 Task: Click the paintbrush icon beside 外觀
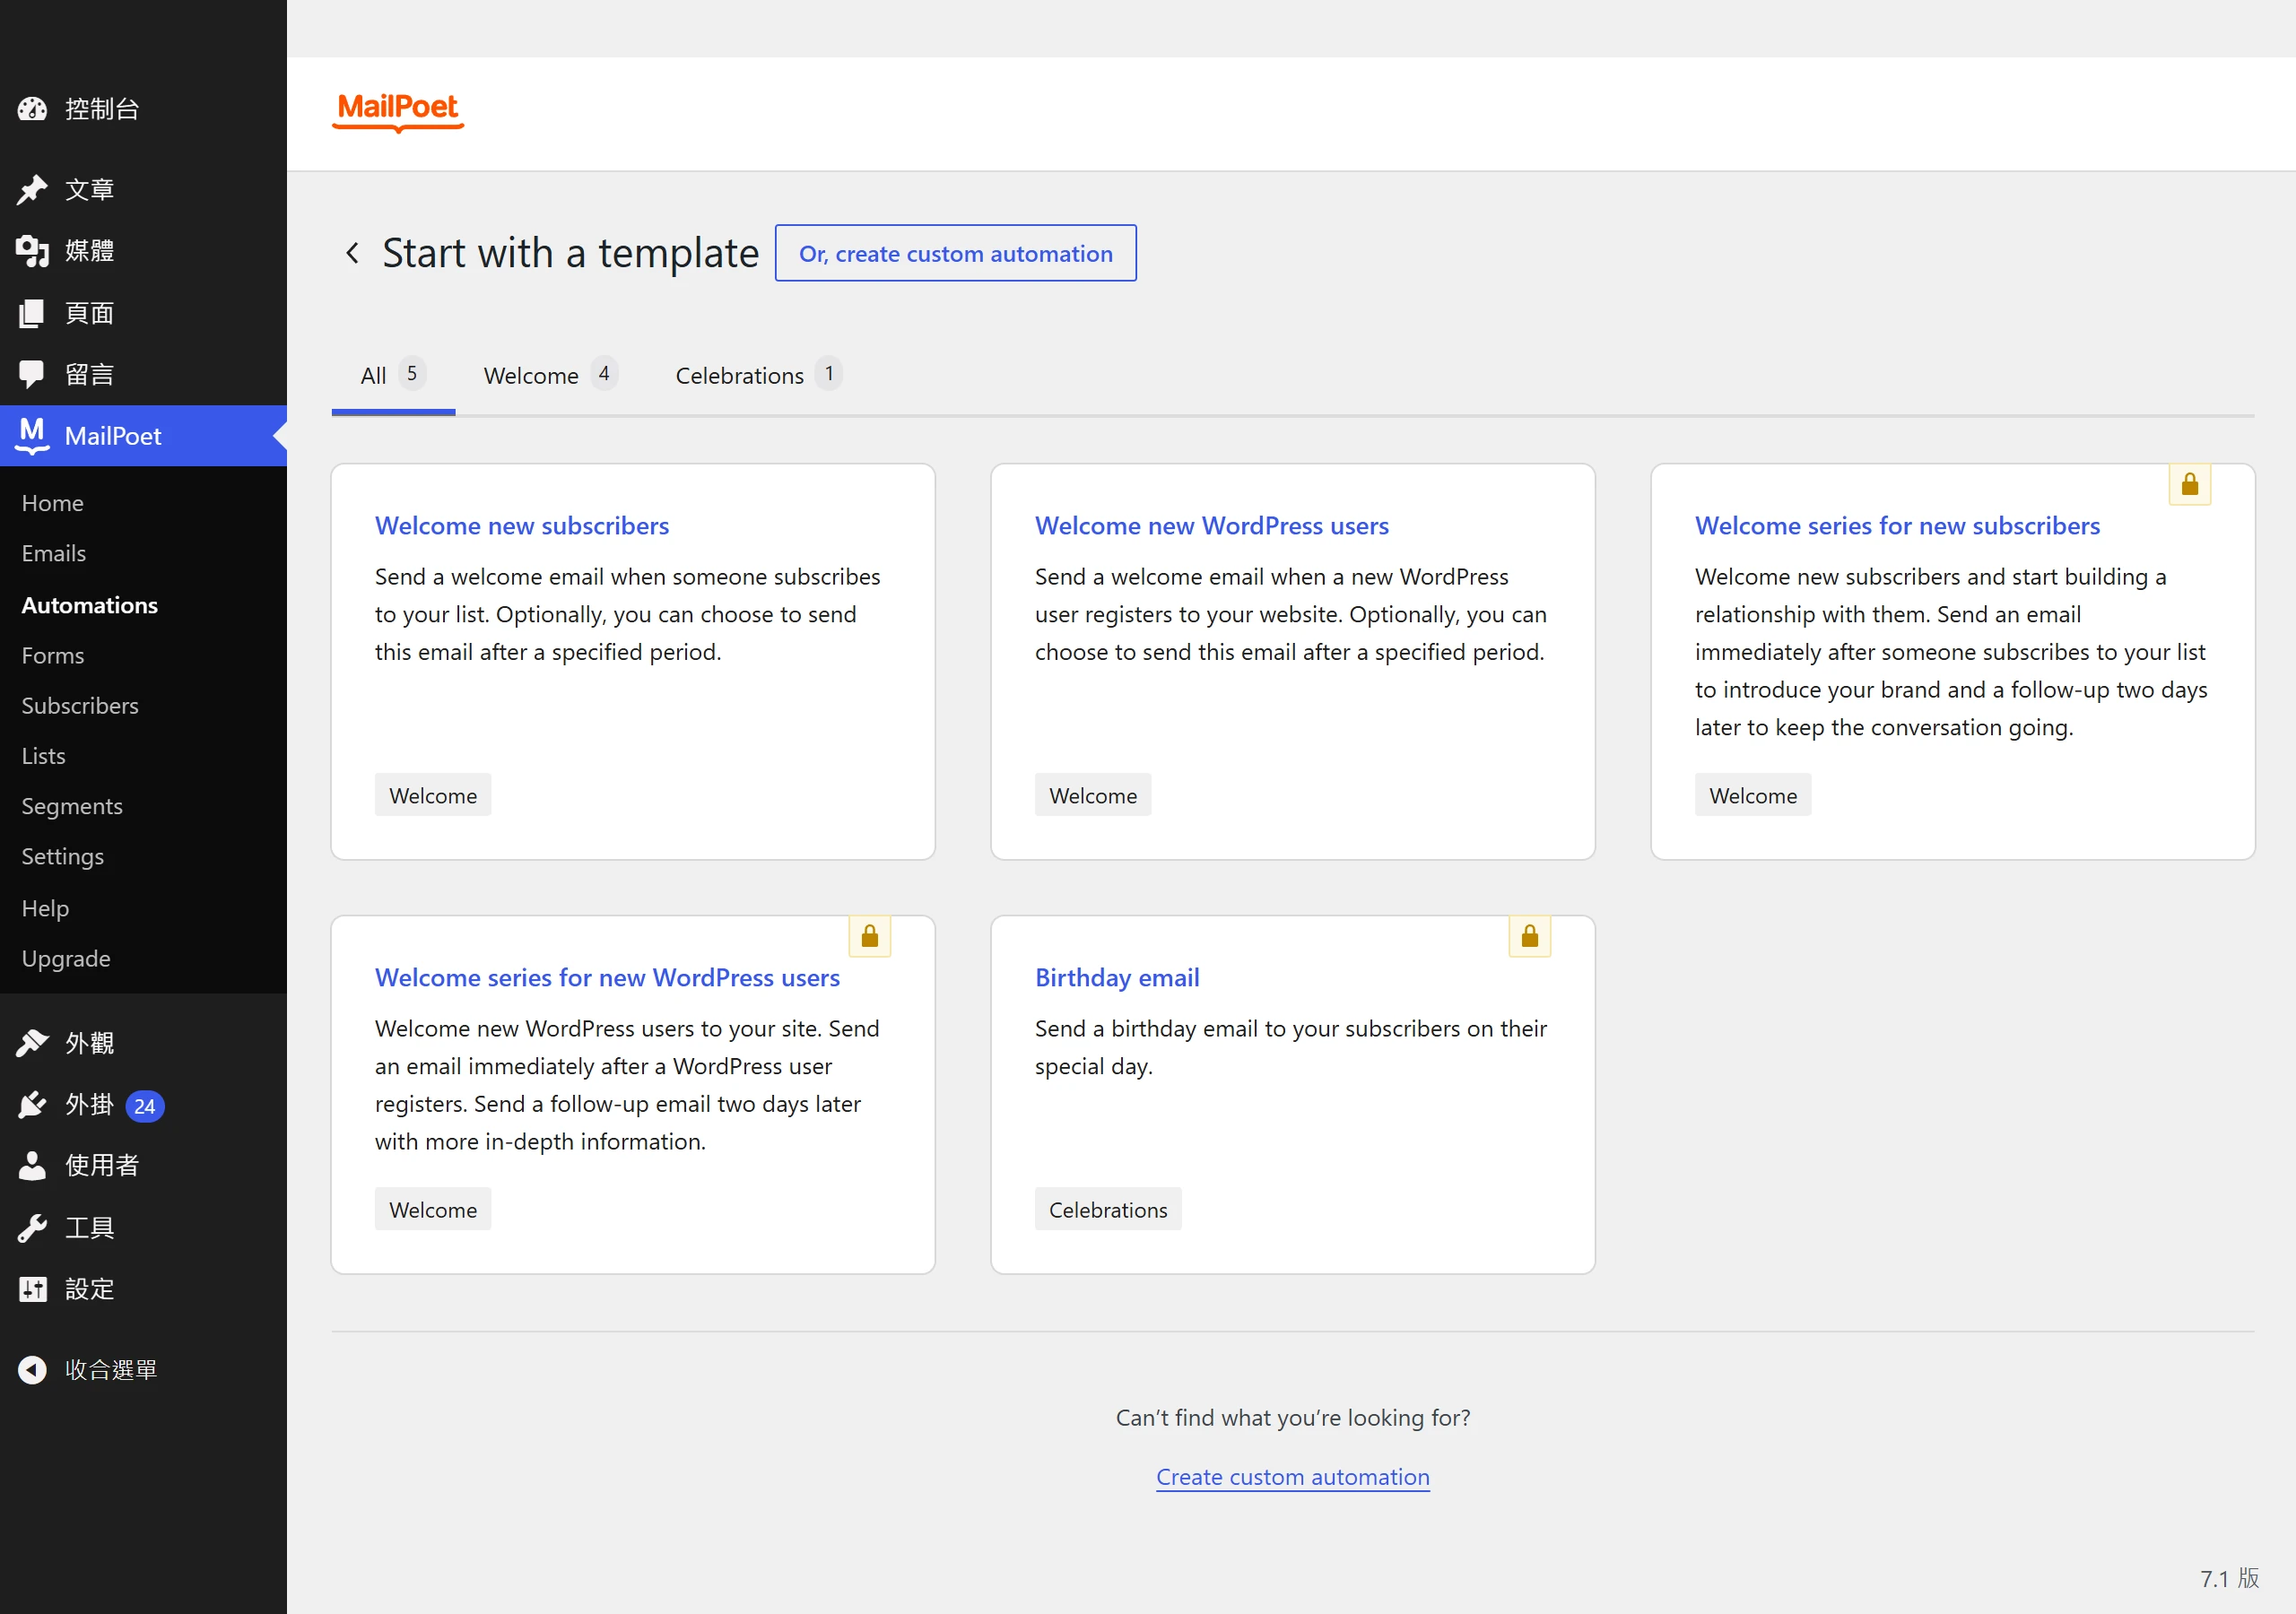[x=32, y=1043]
